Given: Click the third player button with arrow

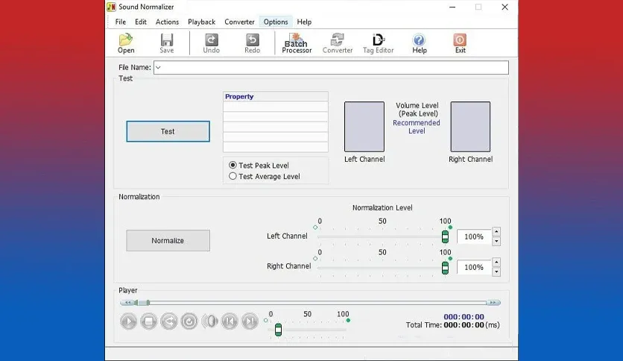Looking at the screenshot, I should (169, 321).
